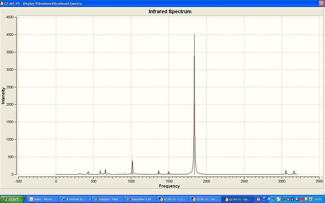
Task: Click the Infrared Spectrum chart title
Action: pos(170,12)
